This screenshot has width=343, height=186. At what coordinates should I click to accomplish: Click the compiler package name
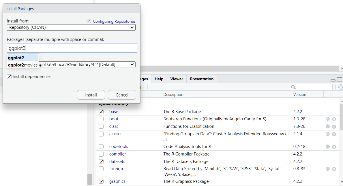(x=118, y=154)
